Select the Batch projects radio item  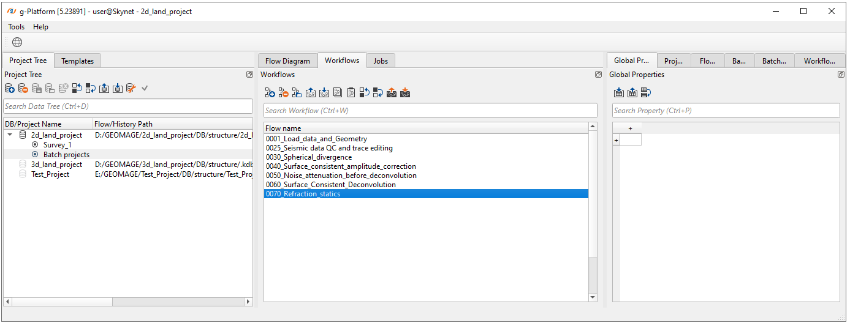tap(35, 155)
